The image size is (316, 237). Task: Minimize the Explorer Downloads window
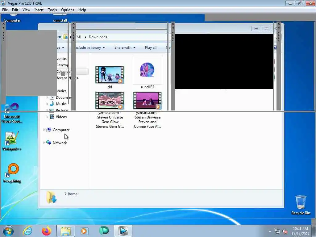point(256,29)
